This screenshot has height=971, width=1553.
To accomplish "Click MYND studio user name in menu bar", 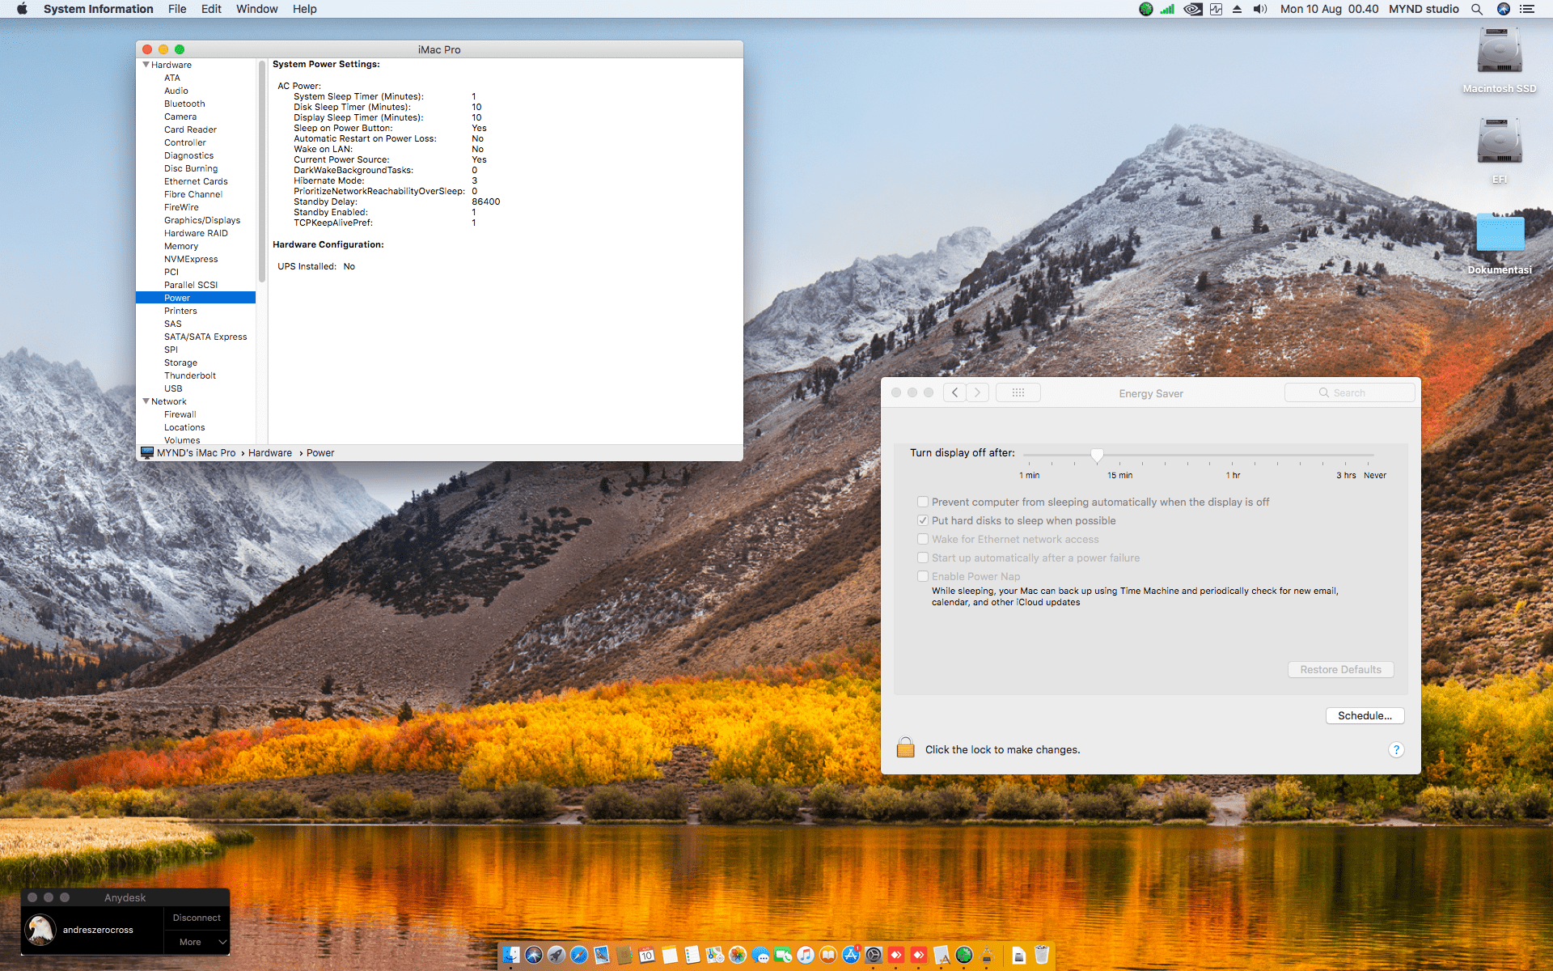I will pyautogui.click(x=1424, y=9).
